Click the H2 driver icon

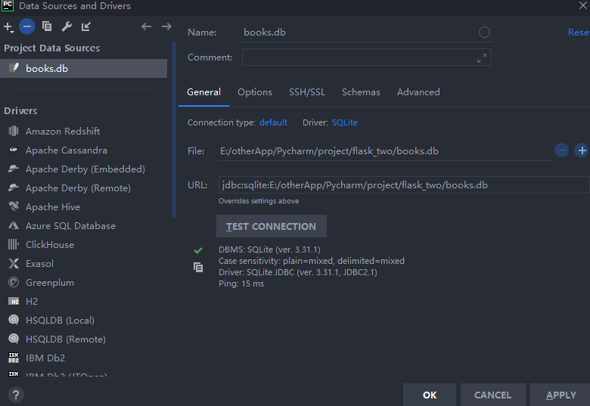point(14,301)
